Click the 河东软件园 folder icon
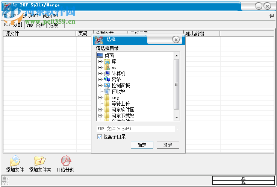Screen dimensions: 277x187 [107, 109]
